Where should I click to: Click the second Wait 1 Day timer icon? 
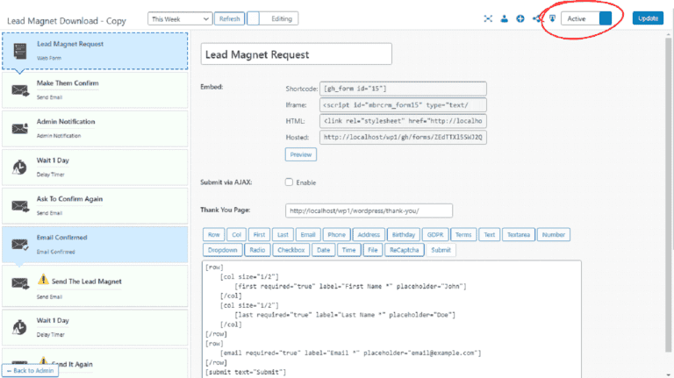tap(19, 327)
